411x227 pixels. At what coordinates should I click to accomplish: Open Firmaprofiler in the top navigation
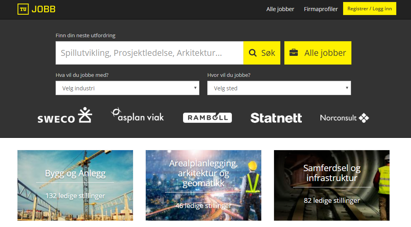(x=321, y=9)
